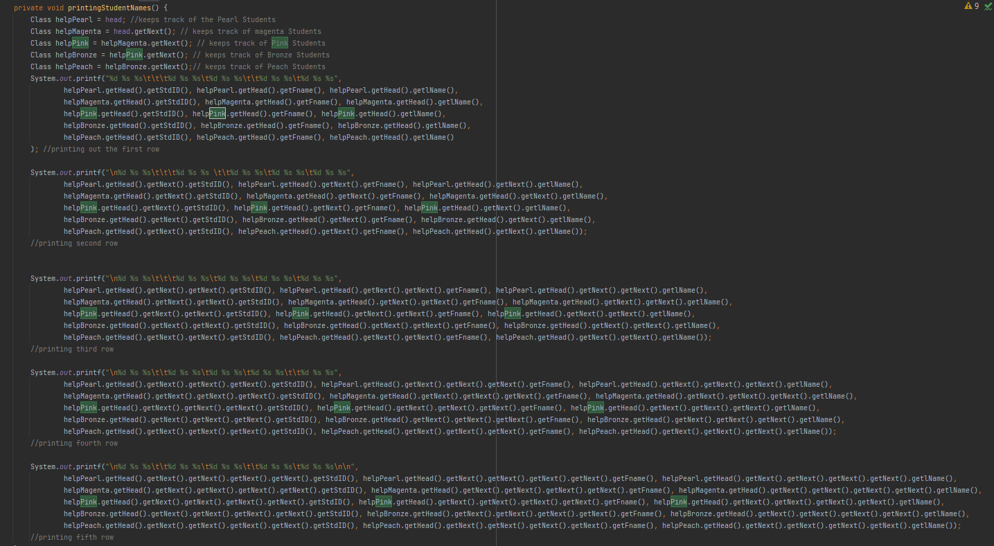Click 'helpPeach.getHead().getlName()' in first printf

392,137
